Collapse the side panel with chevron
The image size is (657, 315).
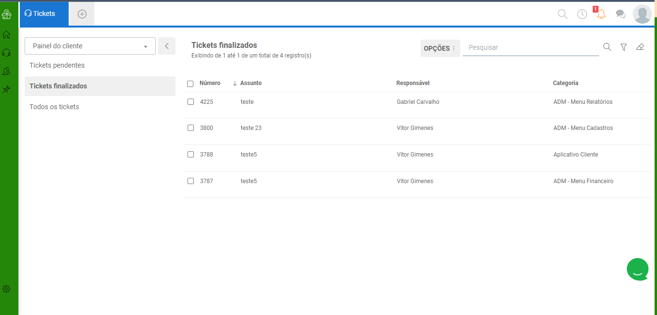coord(167,46)
